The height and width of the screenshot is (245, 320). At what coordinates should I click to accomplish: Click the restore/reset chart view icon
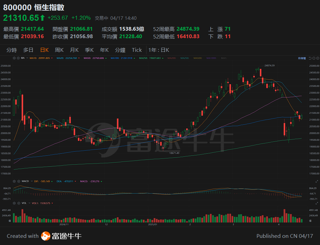310,58
